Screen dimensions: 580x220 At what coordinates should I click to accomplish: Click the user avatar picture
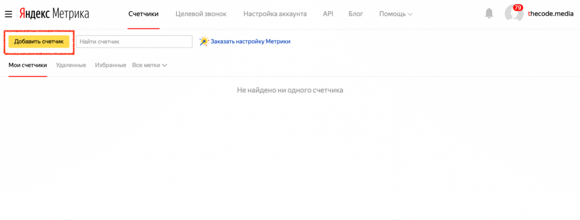click(x=513, y=14)
